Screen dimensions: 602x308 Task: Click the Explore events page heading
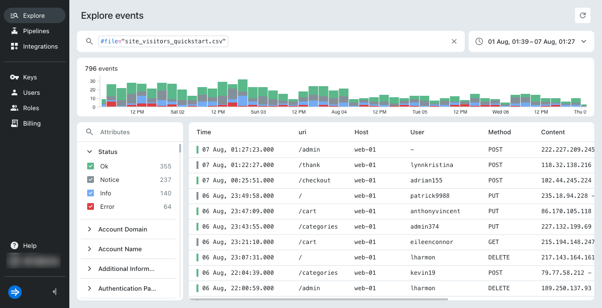tap(112, 15)
